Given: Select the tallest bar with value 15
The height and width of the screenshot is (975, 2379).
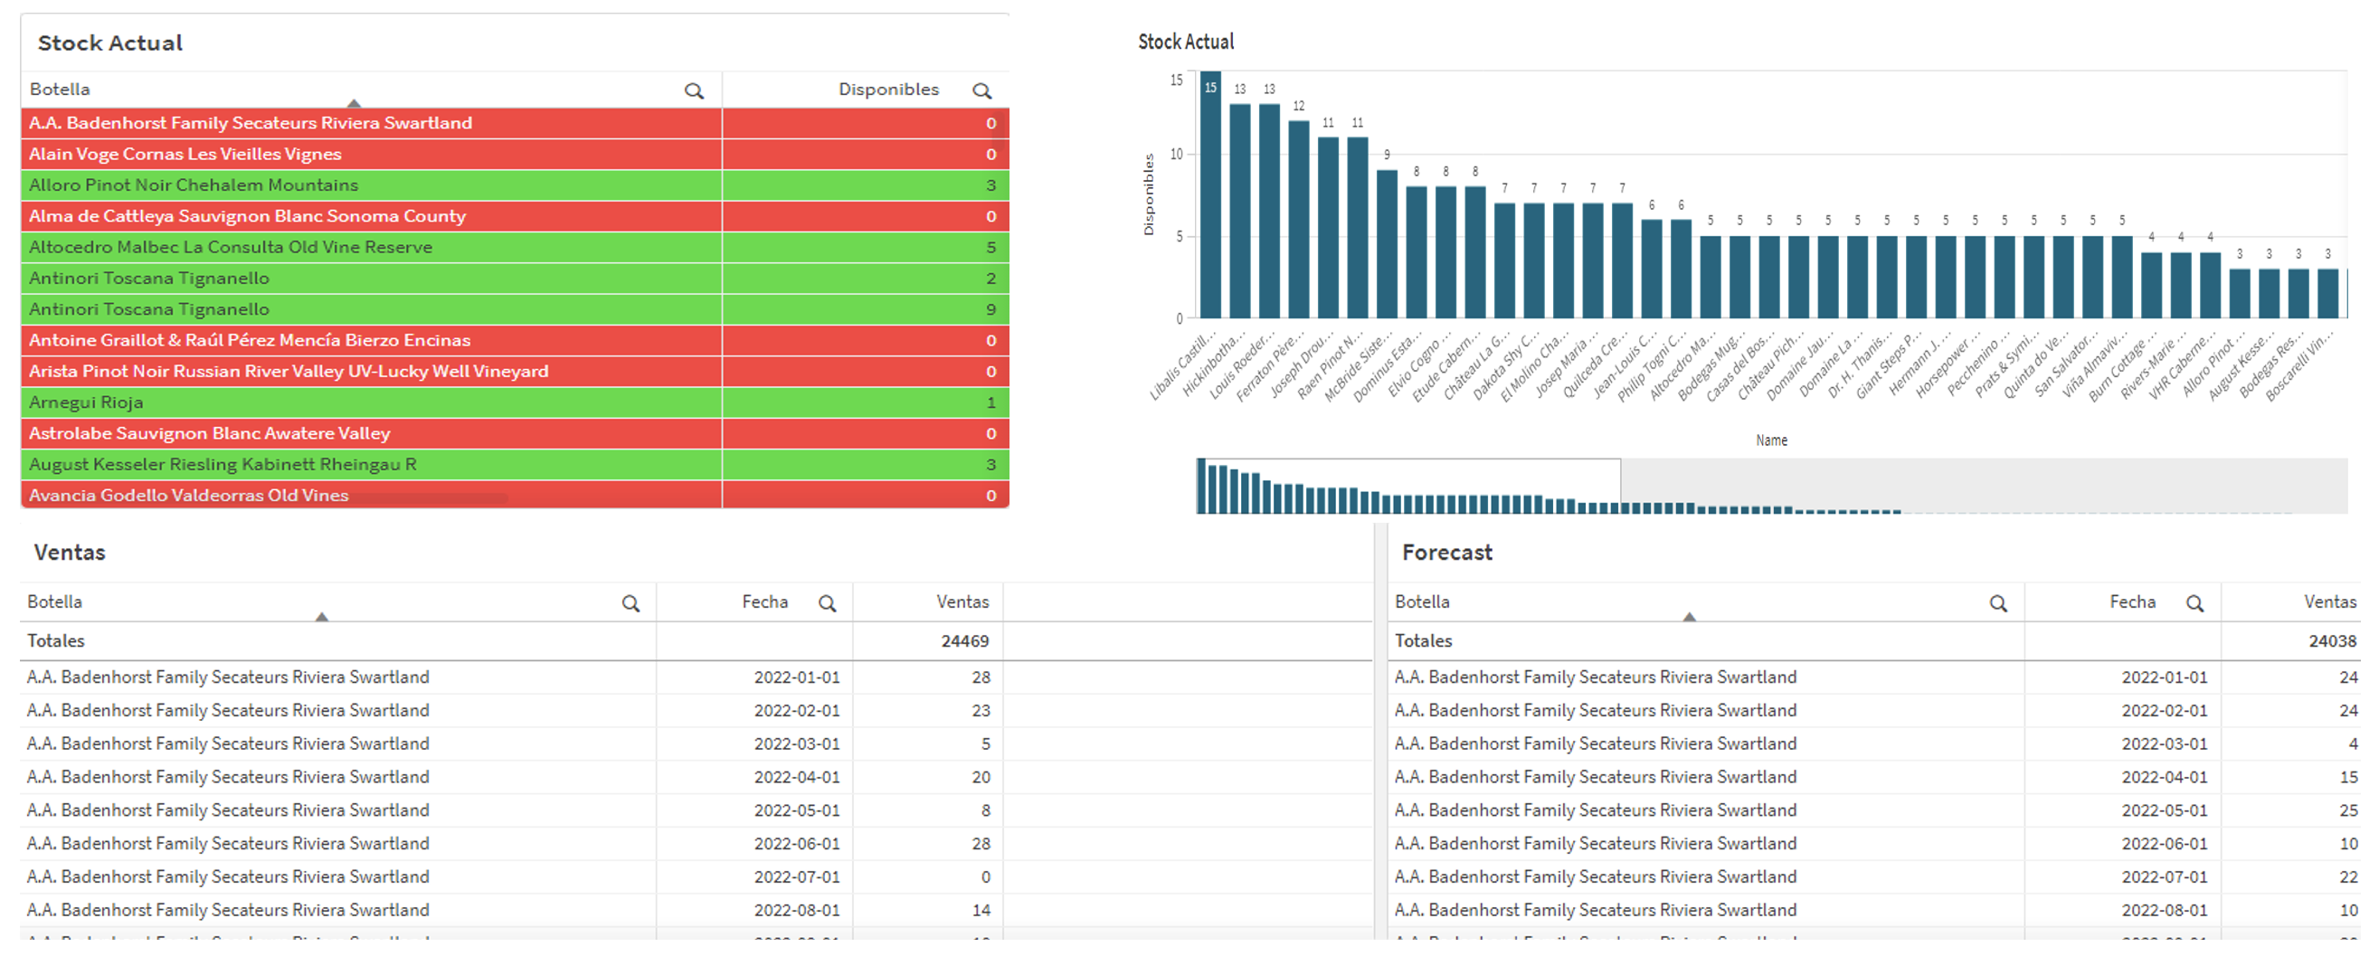Looking at the screenshot, I should (1209, 194).
